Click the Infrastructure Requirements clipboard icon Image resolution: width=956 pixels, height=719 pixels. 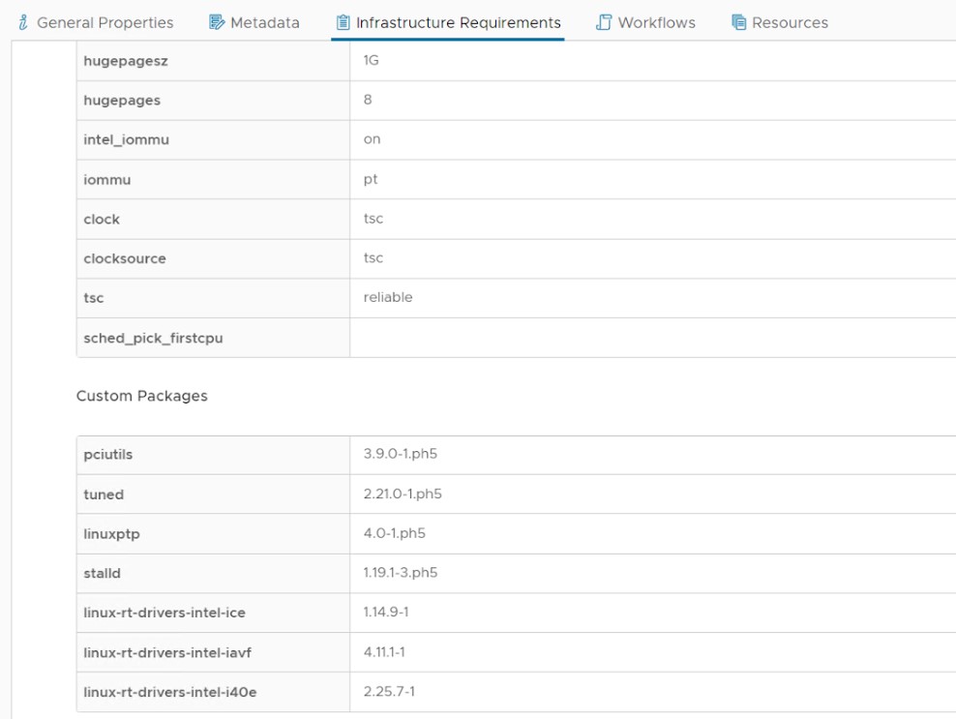(343, 22)
